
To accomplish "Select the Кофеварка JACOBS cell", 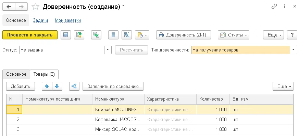I will (x=119, y=120).
